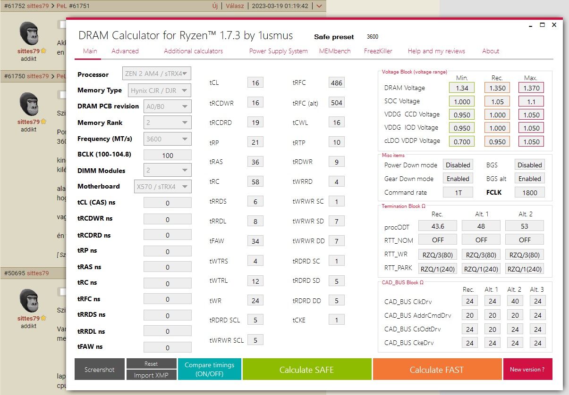Click the Calculate FAST button
The height and width of the screenshot is (395, 569).
pos(437,370)
